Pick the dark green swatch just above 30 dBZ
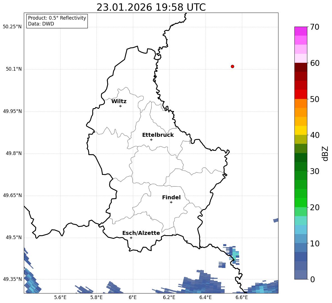The image size is (332, 303). (x=301, y=166)
